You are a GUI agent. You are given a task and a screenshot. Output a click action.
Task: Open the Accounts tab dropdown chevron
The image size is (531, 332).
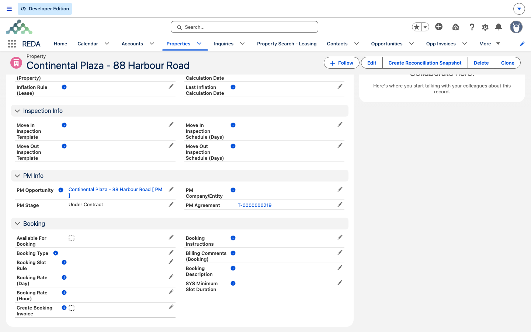point(152,44)
